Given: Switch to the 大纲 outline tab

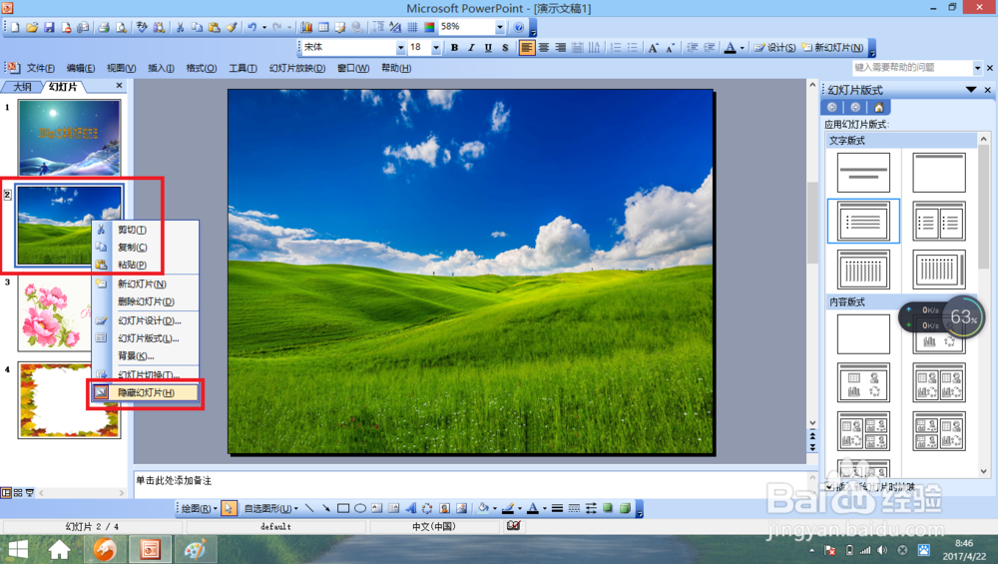Looking at the screenshot, I should (x=22, y=87).
